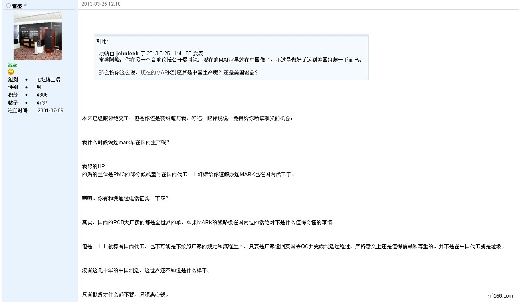Click the 引用 quote header label
Image resolution: width=519 pixels, height=302 pixels.
click(x=102, y=41)
